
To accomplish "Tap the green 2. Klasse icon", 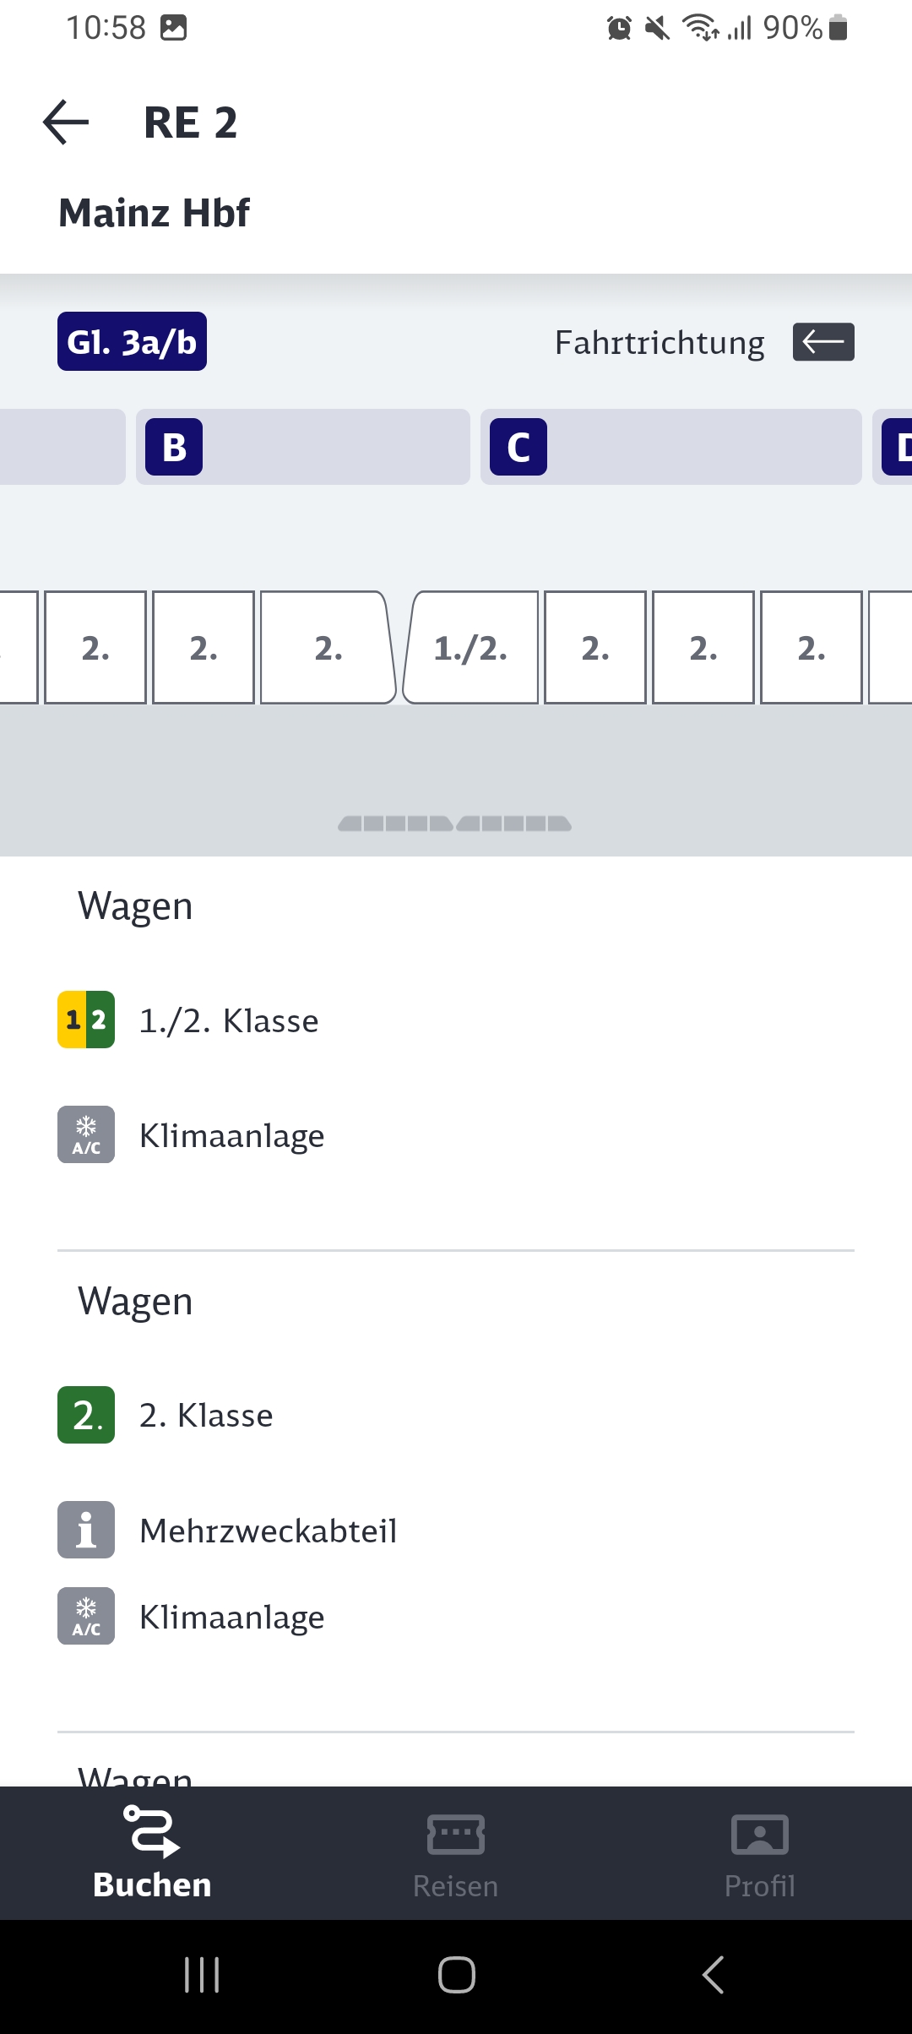I will pos(86,1415).
